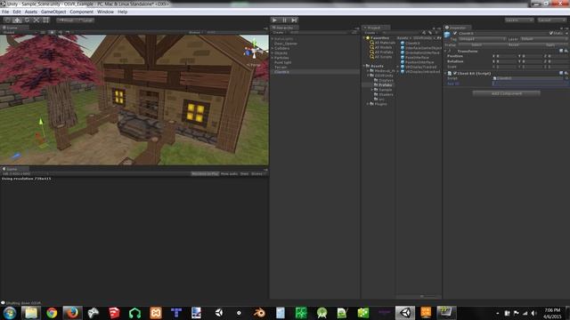Screen dimensions: 570x320
Task: Toggle the GameObject active checkbox
Action: [x=455, y=34]
